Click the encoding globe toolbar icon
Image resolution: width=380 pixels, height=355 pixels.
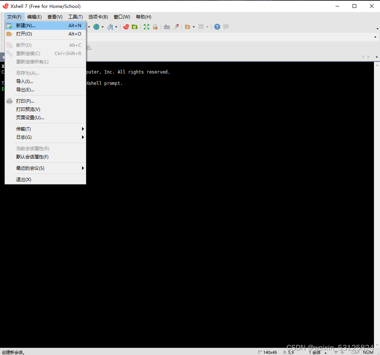tap(96, 27)
